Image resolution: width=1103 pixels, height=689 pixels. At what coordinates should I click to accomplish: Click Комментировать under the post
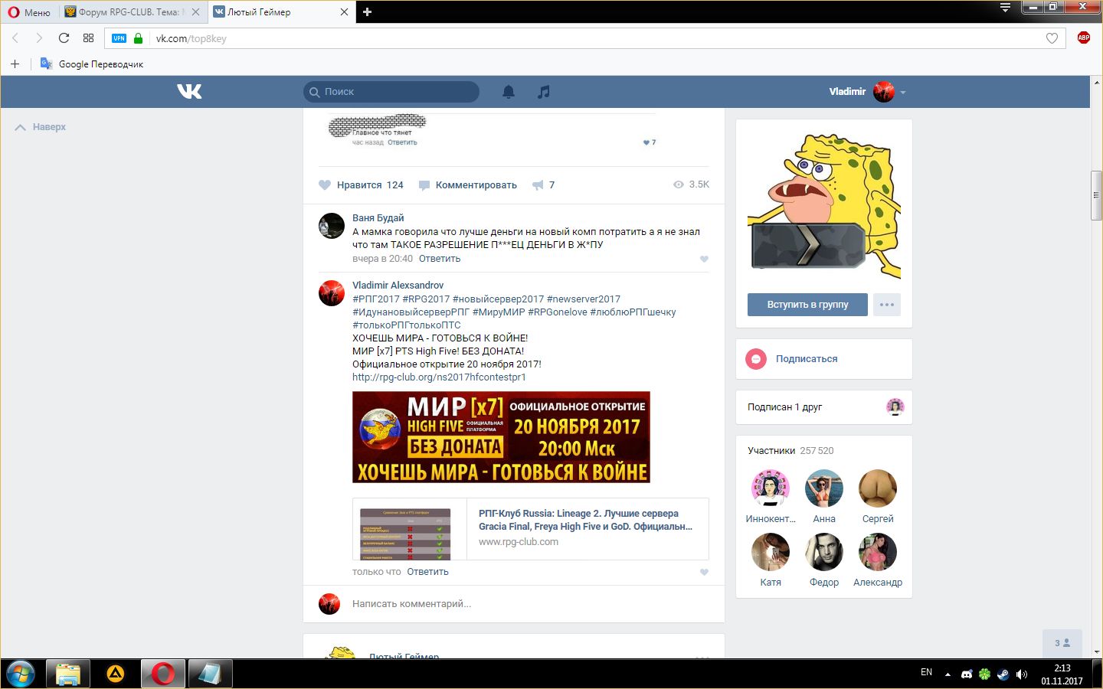(x=468, y=184)
